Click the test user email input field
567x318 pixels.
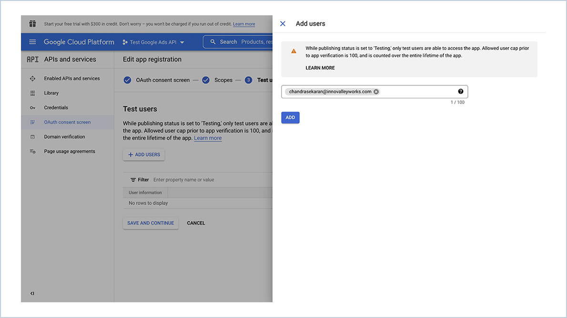pyautogui.click(x=419, y=91)
